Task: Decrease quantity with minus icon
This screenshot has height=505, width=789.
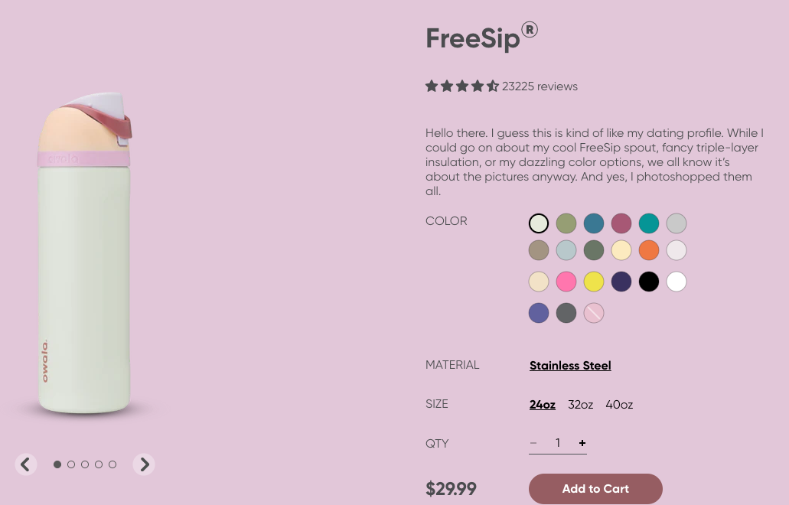Action: tap(533, 443)
